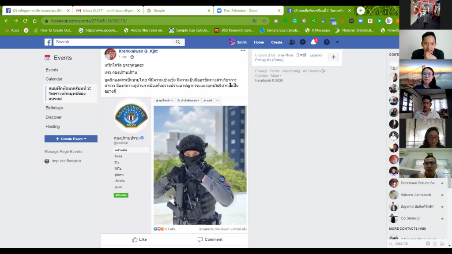Click Comment on the post

(210, 239)
